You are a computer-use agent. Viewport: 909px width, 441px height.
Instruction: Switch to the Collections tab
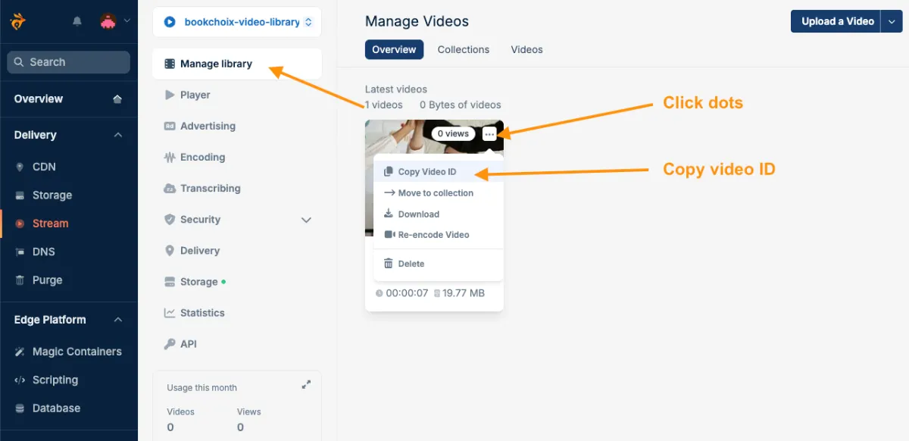coord(463,49)
